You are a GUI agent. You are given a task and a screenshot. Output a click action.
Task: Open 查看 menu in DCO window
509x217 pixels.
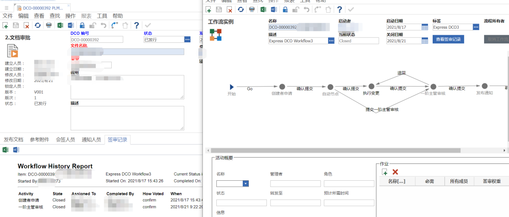(39, 16)
